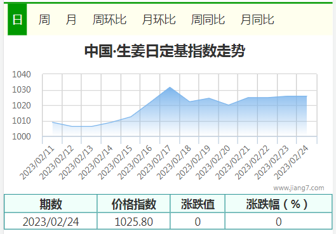Open the 周同比 tab

pos(208,20)
